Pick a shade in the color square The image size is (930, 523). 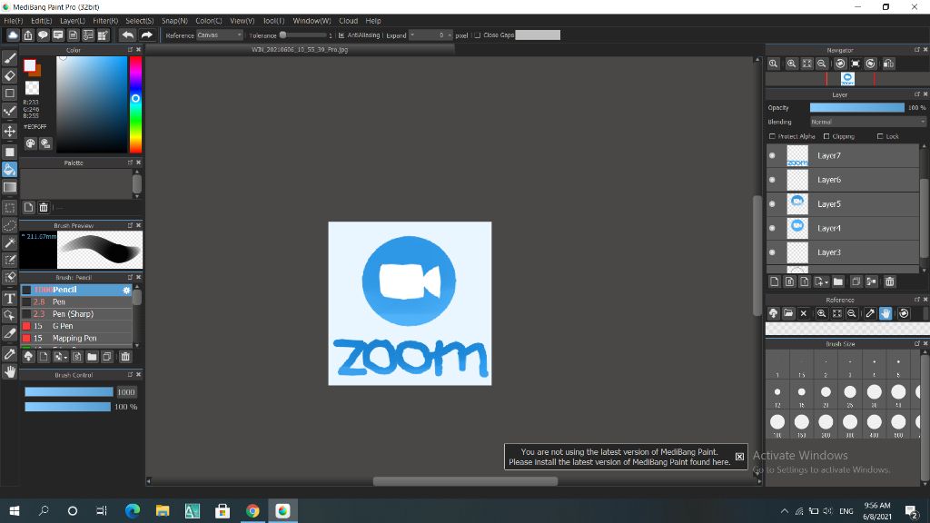[92, 104]
